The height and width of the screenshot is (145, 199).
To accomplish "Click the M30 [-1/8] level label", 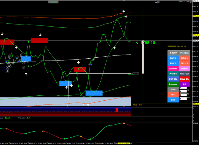I will (x=138, y=105).
